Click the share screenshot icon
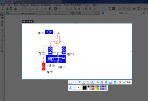This screenshot has height=101, width=148. point(110,82)
